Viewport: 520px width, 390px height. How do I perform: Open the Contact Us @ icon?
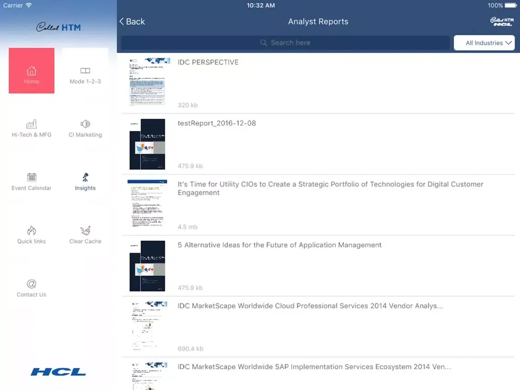pyautogui.click(x=32, y=284)
